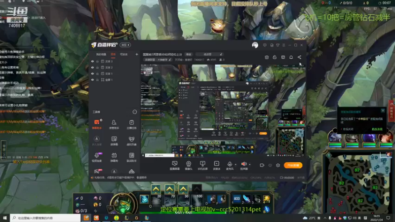Click the taskbar search box
This screenshot has width=395, height=222.
coord(45,218)
